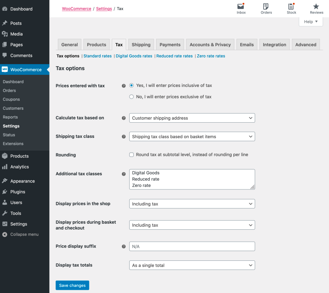Viewport: 329px width, 293px height.
Task: Open Display tax totals dropdown
Action: pyautogui.click(x=192, y=265)
